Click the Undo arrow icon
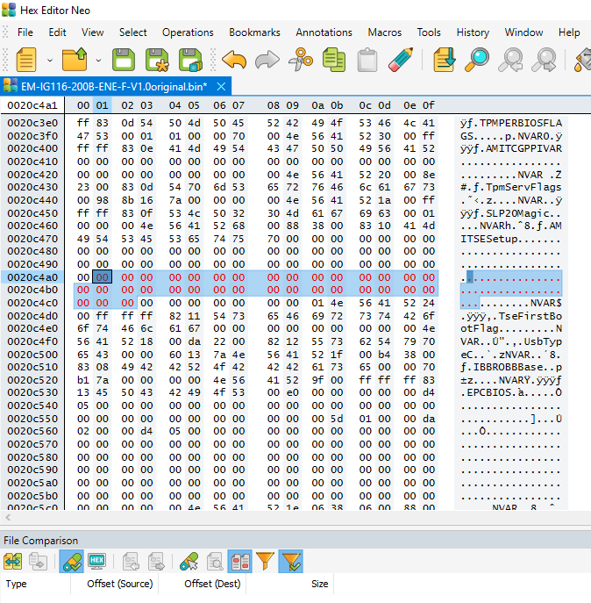The width and height of the screenshot is (591, 603). tap(233, 60)
